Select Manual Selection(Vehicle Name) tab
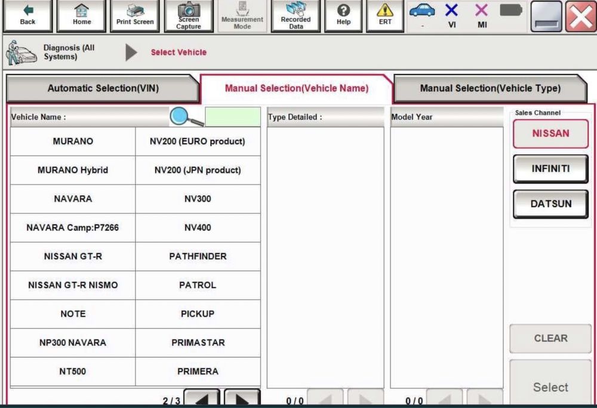This screenshot has width=597, height=408. [297, 88]
